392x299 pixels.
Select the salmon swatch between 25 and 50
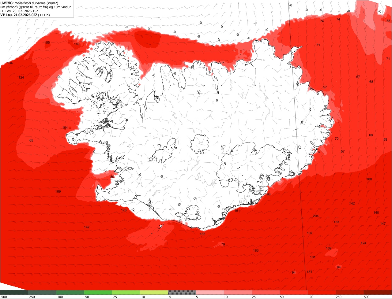[x=266, y=292]
